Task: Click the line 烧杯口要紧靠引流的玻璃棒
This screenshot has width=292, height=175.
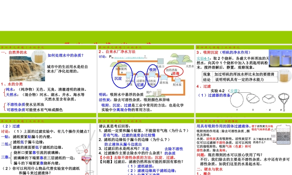Action: point(37,153)
